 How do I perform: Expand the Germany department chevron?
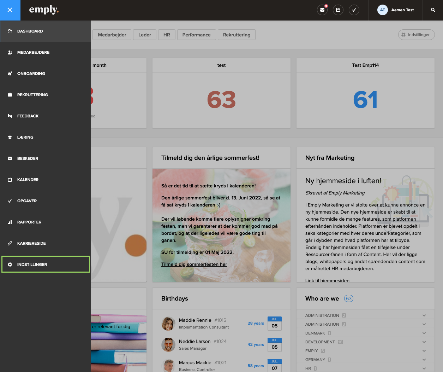point(424,360)
